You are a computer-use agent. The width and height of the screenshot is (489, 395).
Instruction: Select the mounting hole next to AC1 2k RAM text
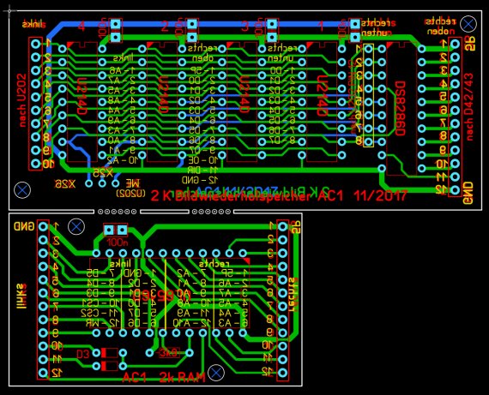216,373
